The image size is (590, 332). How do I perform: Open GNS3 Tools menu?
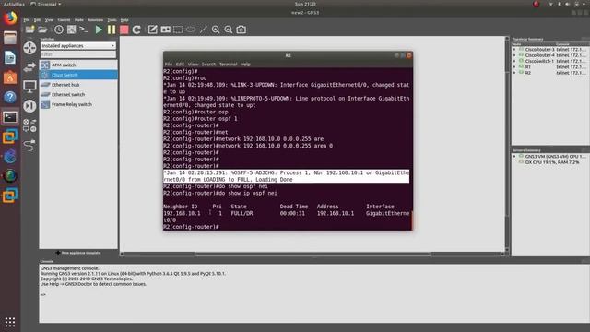click(x=112, y=20)
